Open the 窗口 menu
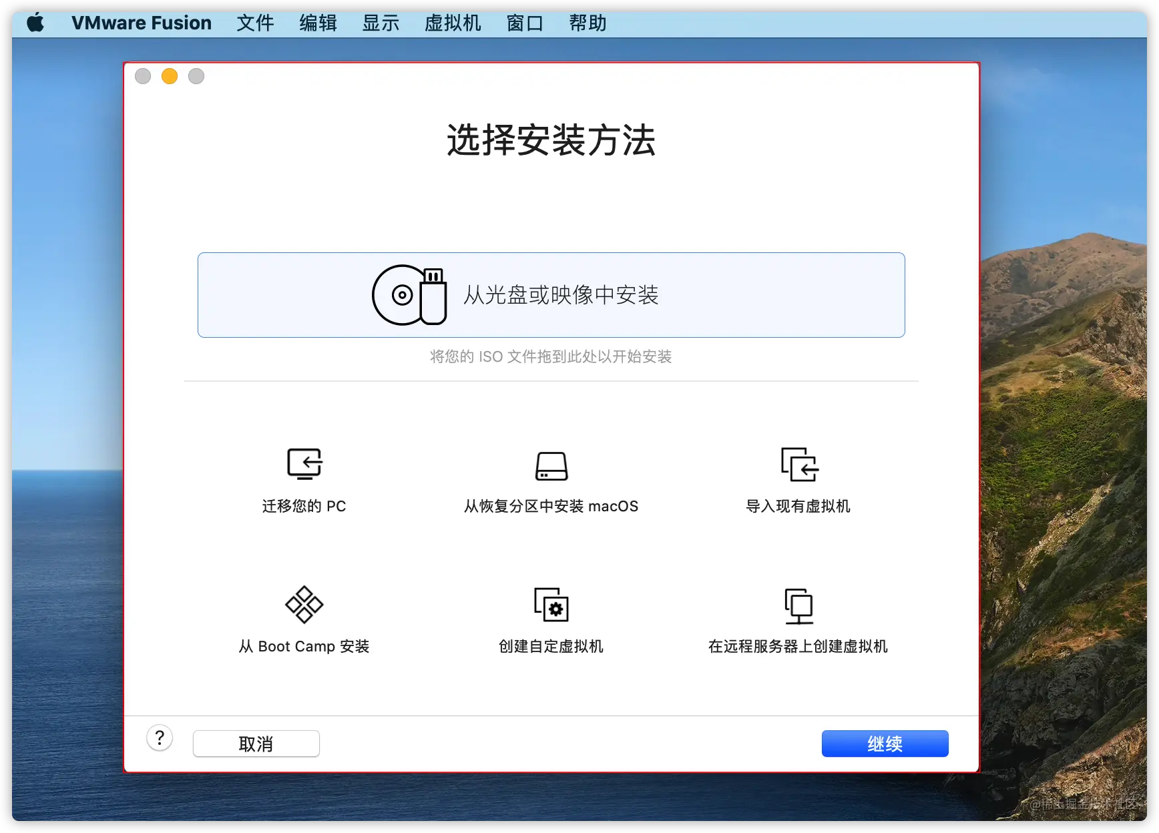The image size is (1159, 833). click(x=525, y=23)
